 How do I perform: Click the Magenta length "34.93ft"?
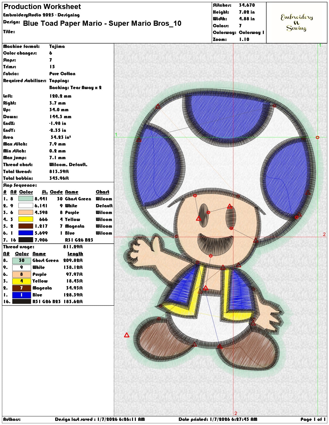[x=74, y=288]
